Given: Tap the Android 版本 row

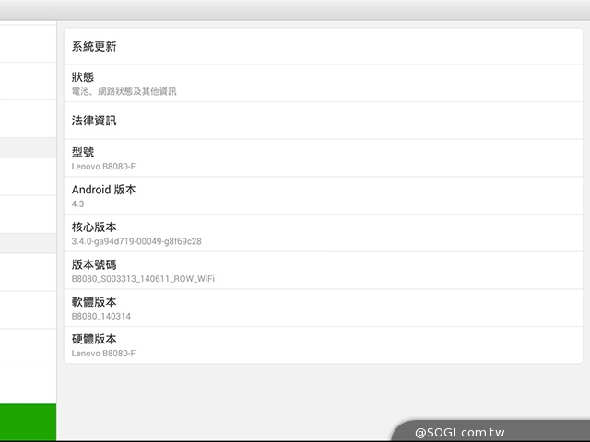Looking at the screenshot, I should point(324,195).
